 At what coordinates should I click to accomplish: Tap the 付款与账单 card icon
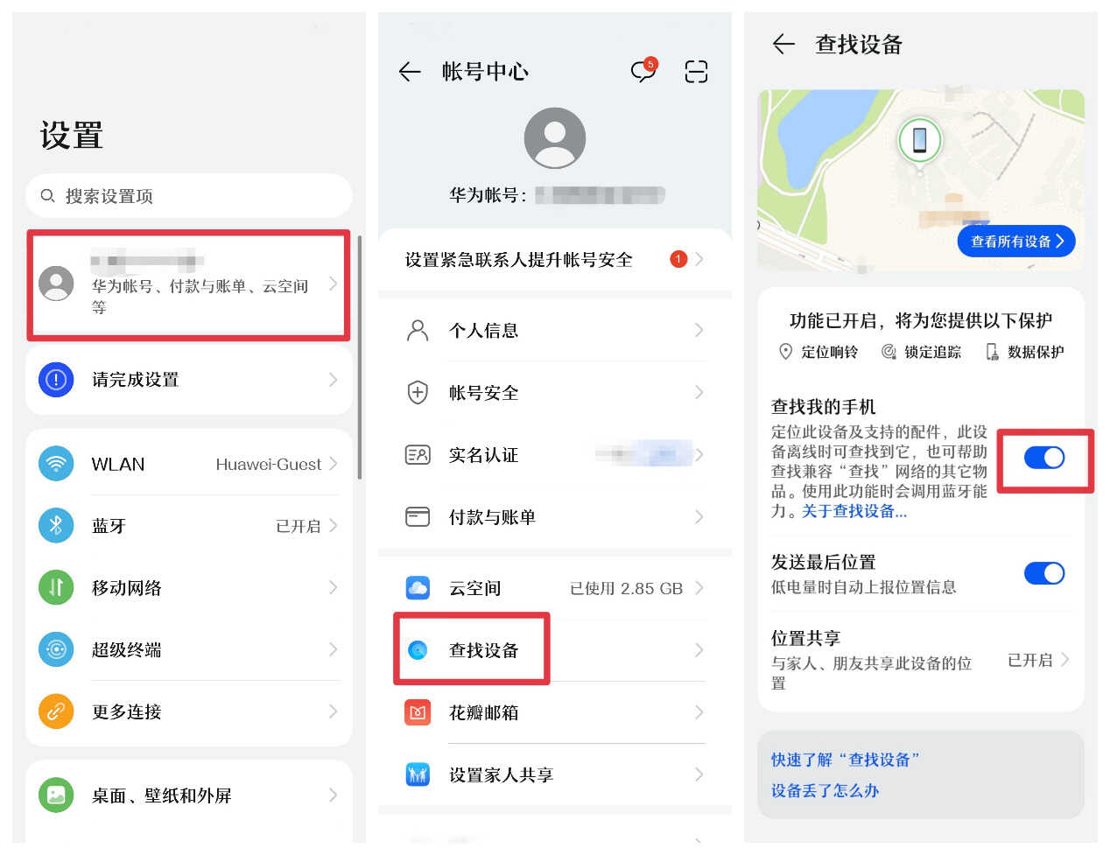pos(418,516)
